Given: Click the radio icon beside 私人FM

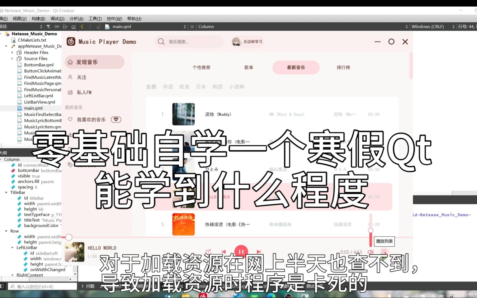Looking at the screenshot, I should [70, 92].
